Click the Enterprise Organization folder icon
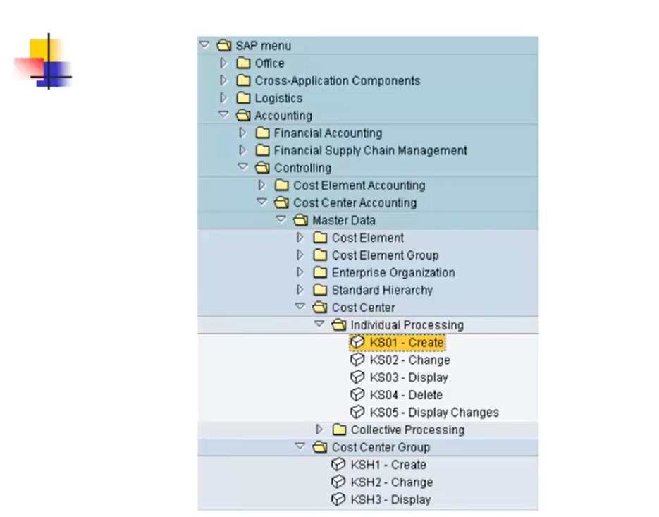659x517 pixels. point(320,272)
